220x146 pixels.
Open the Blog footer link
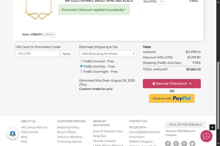click(24, 137)
